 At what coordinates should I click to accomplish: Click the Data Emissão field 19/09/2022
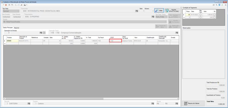tap(7, 17)
